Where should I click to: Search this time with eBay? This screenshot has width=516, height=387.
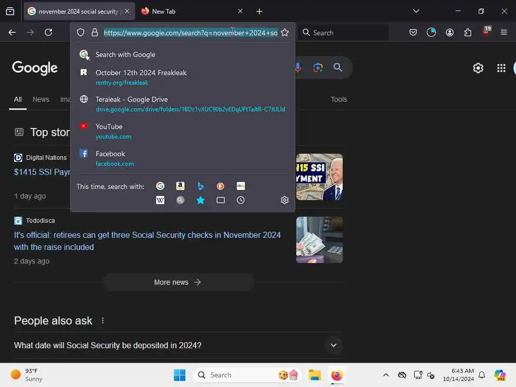[x=240, y=186]
